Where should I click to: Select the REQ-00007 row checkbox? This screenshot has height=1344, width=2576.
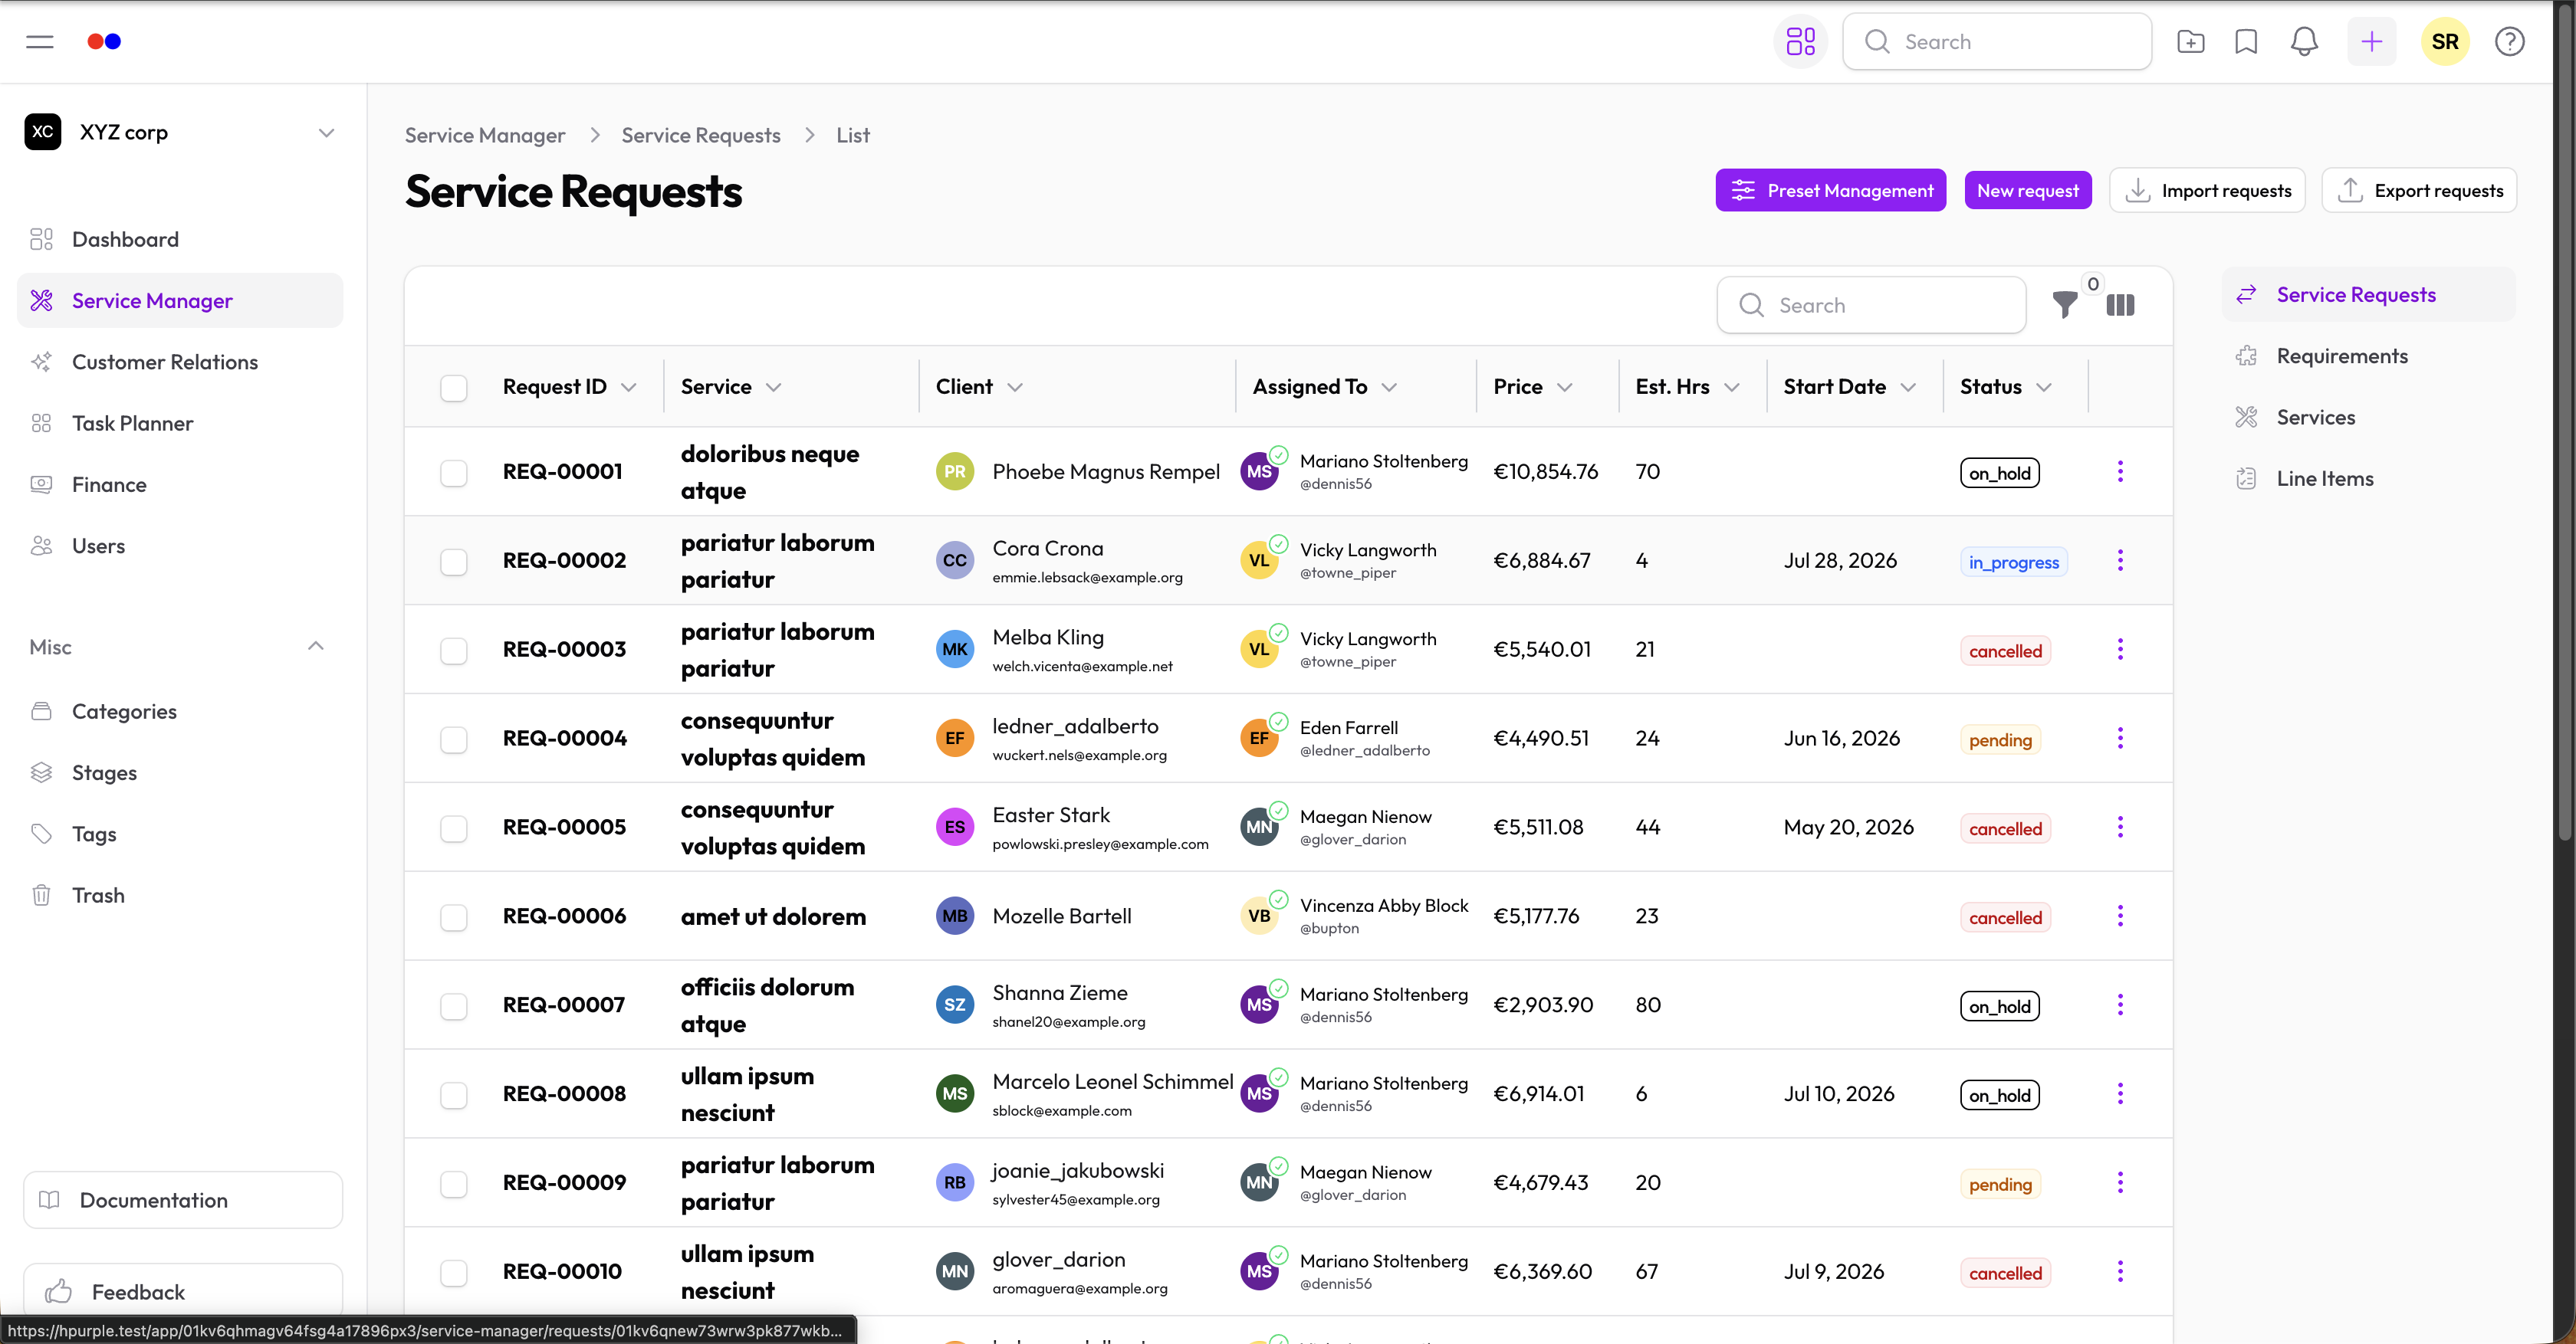point(454,1006)
